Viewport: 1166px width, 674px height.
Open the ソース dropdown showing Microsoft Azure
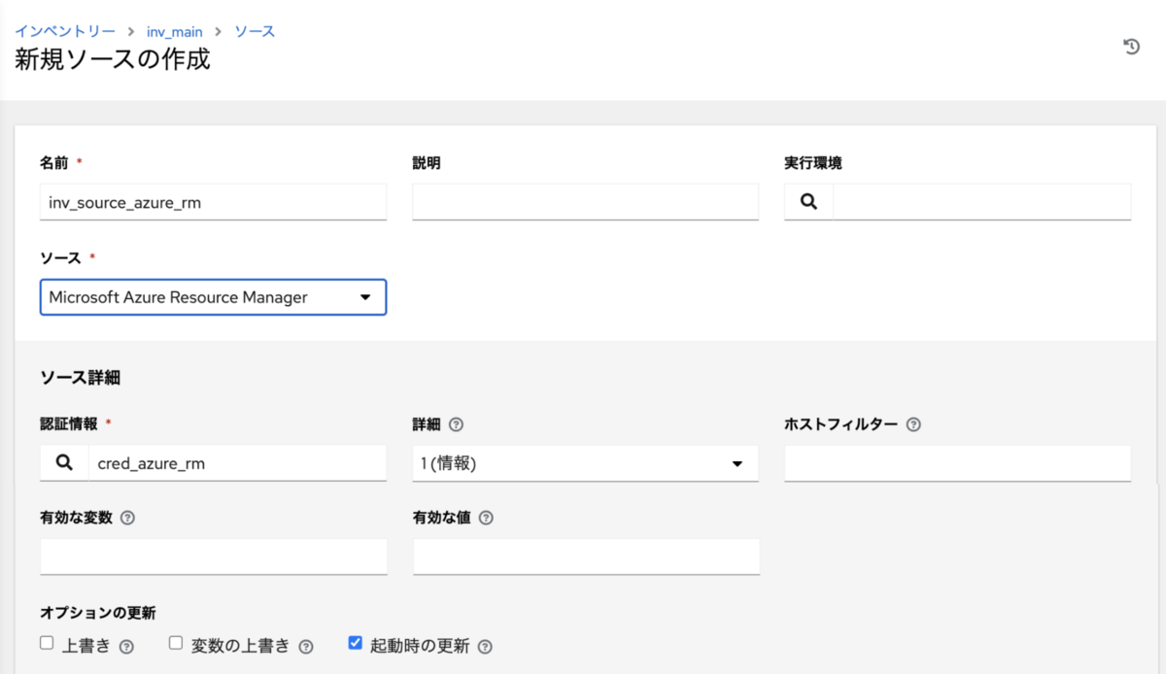[213, 298]
